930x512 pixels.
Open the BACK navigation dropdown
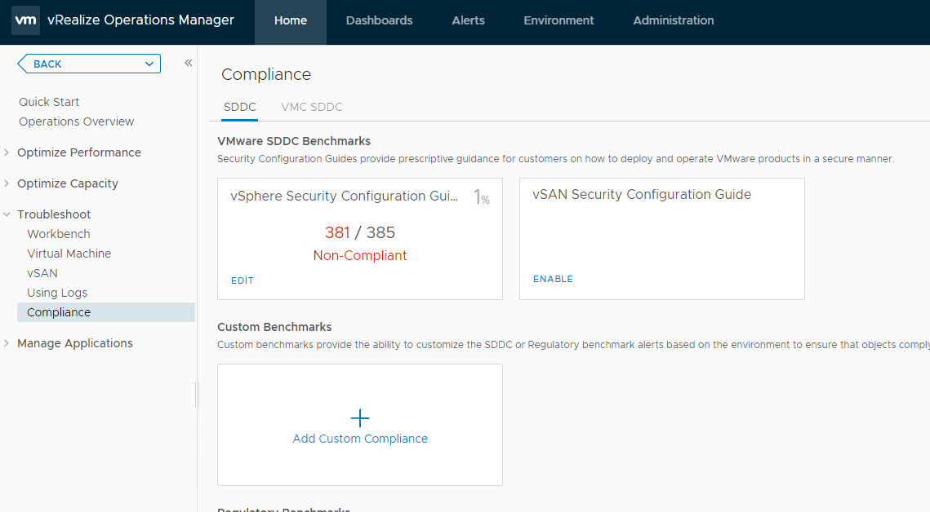pos(89,64)
